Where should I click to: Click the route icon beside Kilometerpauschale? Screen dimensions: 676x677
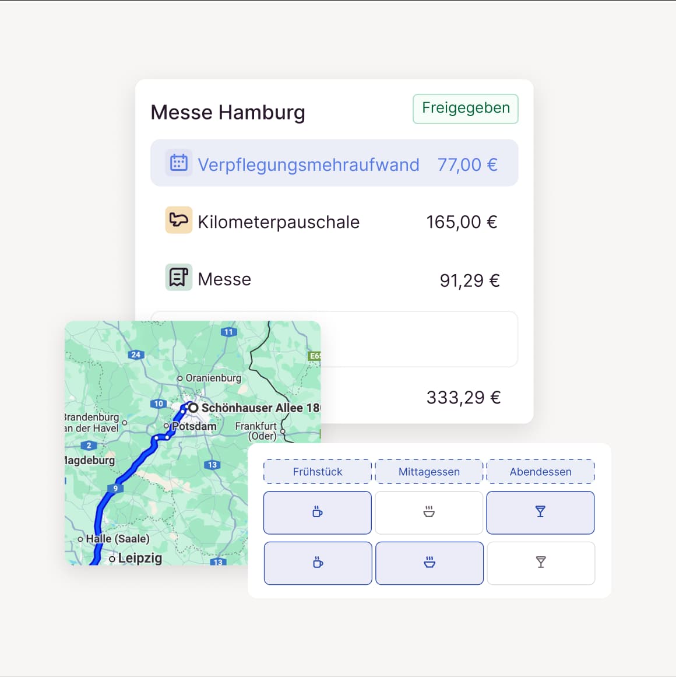(x=178, y=220)
